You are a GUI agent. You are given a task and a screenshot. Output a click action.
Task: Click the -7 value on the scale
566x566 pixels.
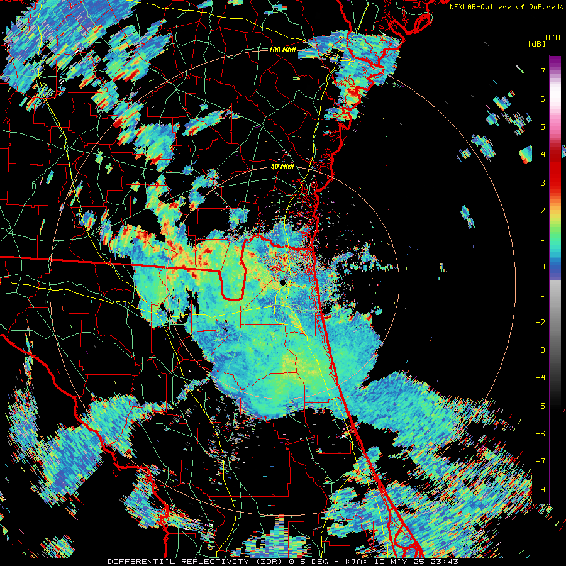point(540,462)
